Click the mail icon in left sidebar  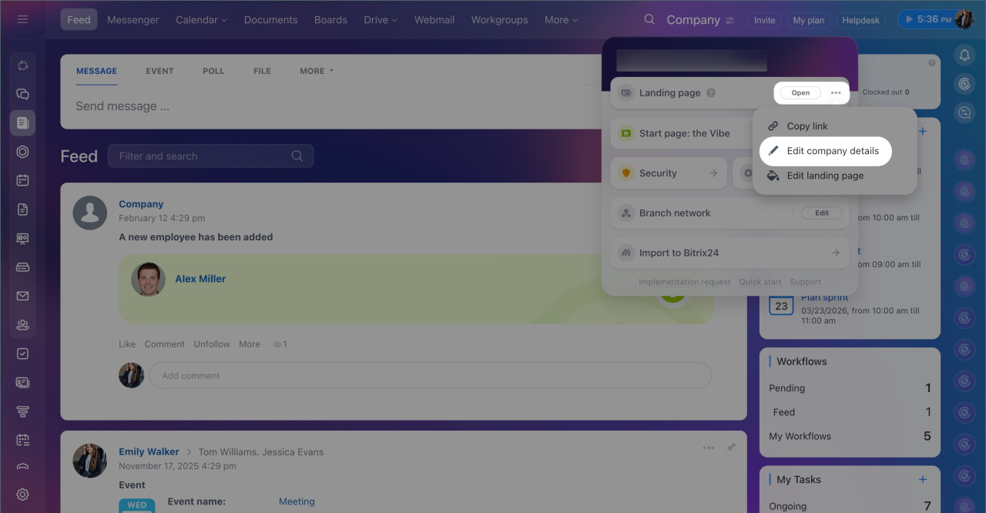(22, 296)
